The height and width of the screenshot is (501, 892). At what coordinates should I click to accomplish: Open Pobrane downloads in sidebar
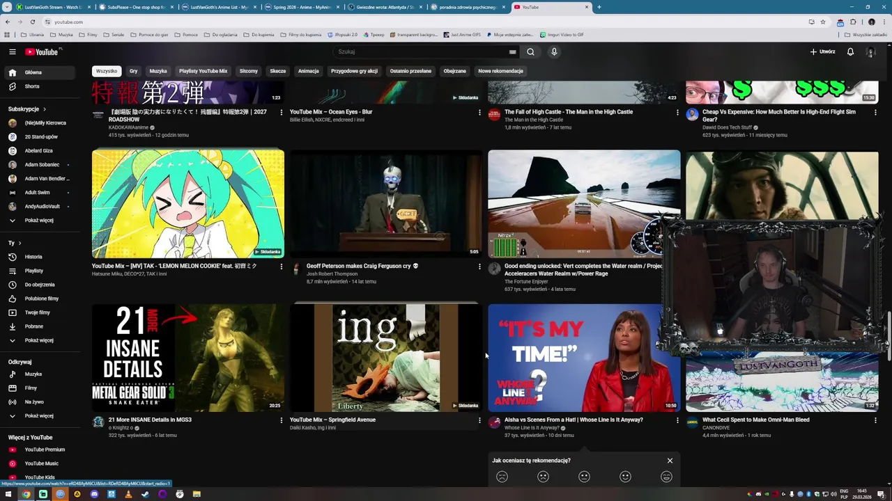click(x=40, y=326)
